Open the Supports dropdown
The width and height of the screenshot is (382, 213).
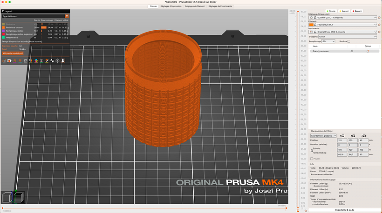click(x=347, y=36)
